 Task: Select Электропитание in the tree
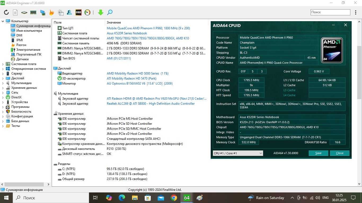[28, 50]
